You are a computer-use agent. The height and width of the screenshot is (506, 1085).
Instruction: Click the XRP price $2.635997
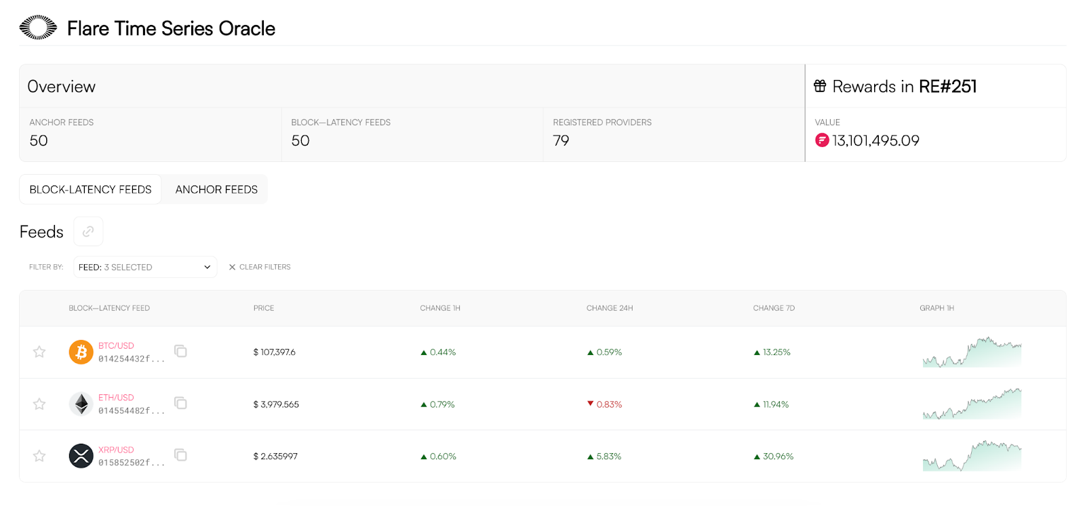275,457
